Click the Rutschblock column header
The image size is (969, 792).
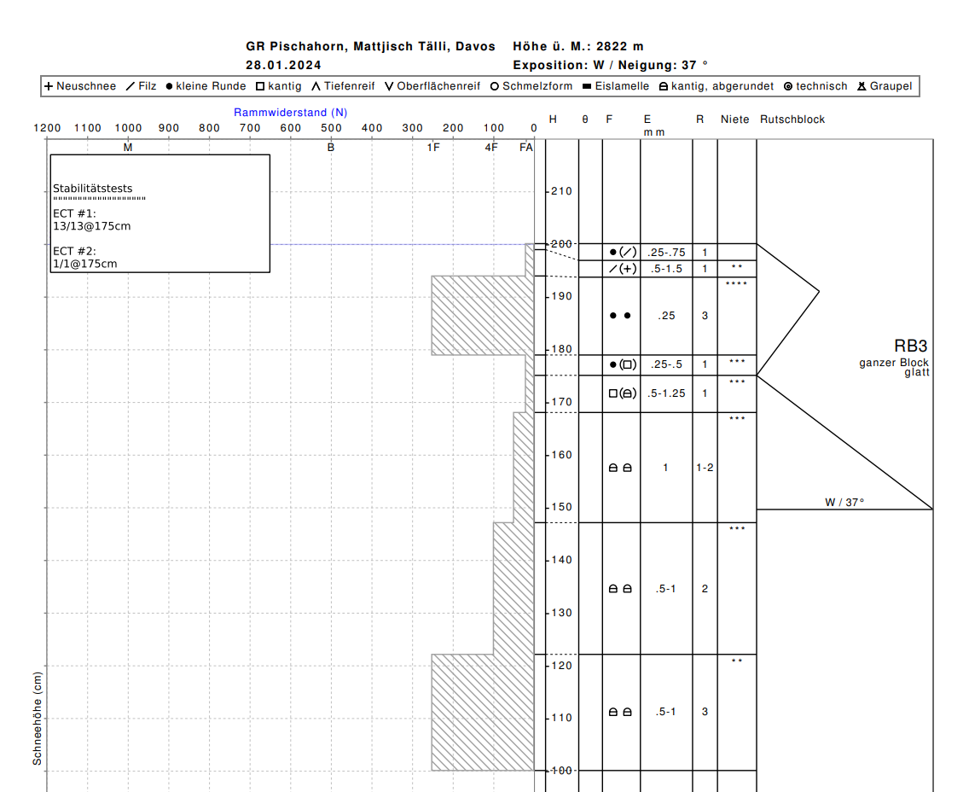coord(792,119)
